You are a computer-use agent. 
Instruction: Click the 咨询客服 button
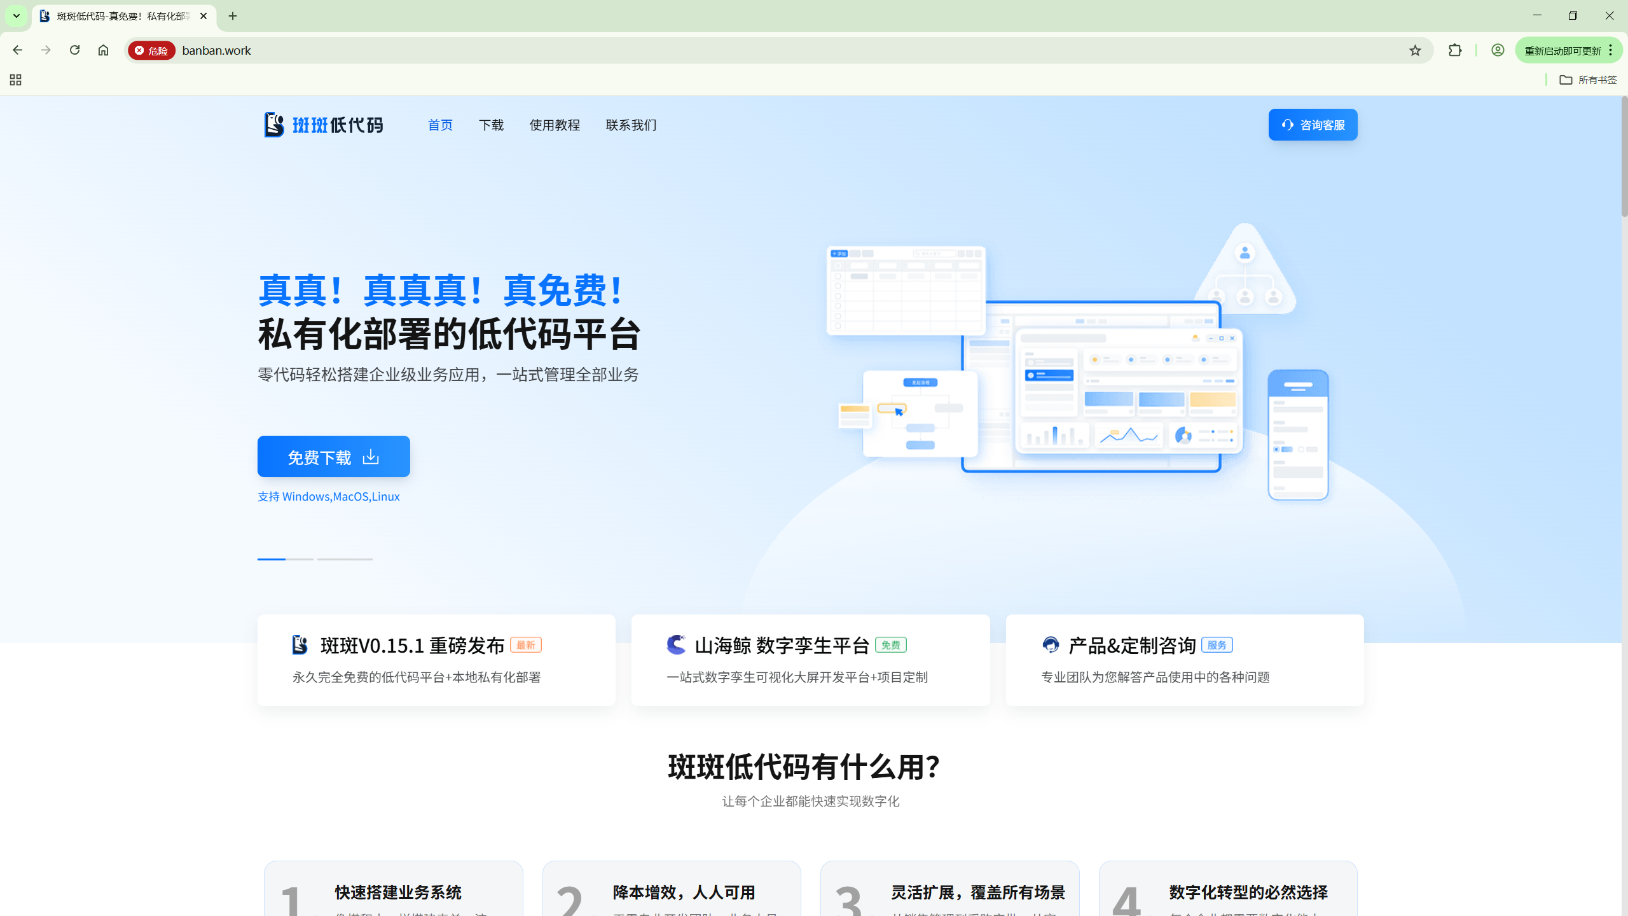[1313, 125]
